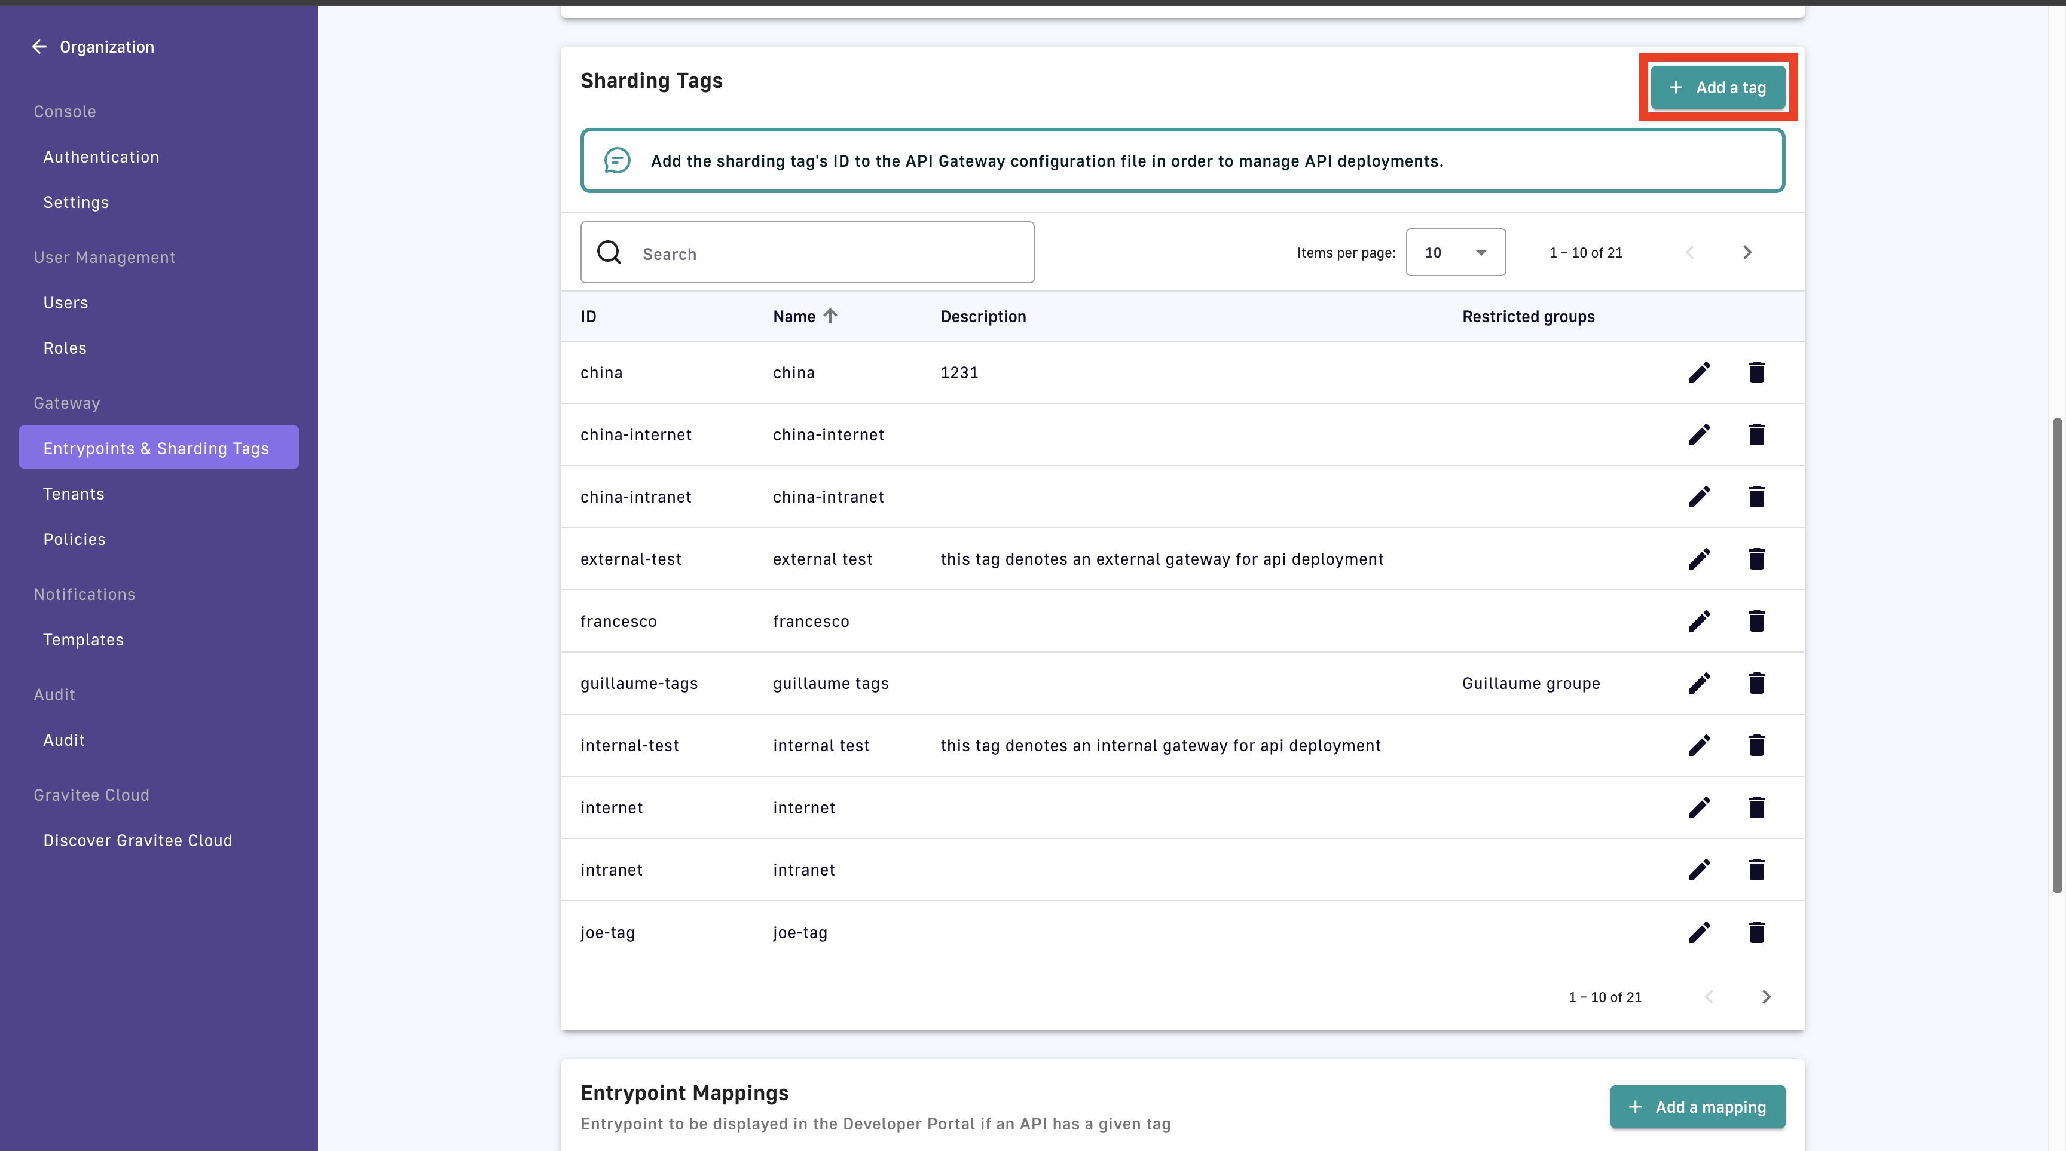This screenshot has width=2066, height=1151.
Task: Delete the intranet sharding tag
Action: pyautogui.click(x=1756, y=870)
